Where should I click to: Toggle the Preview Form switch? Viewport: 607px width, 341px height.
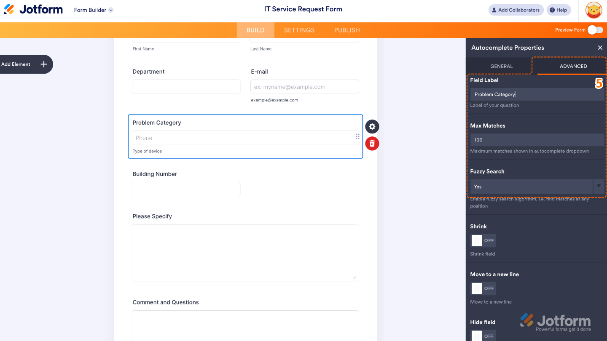tap(595, 30)
